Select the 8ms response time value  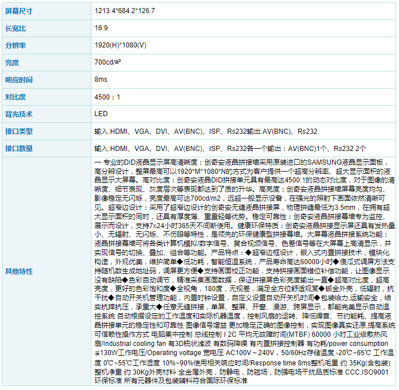(x=101, y=79)
